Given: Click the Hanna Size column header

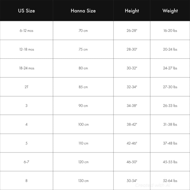Looking at the screenshot, I should pyautogui.click(x=83, y=11).
